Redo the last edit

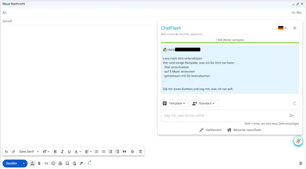point(13,152)
